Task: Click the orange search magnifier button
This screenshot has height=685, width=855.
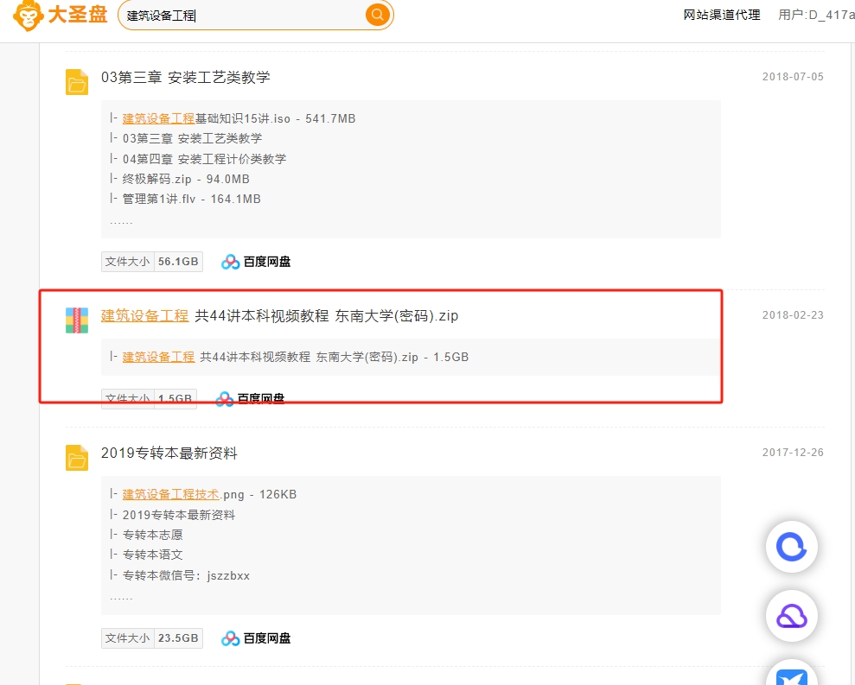Action: pyautogui.click(x=377, y=15)
